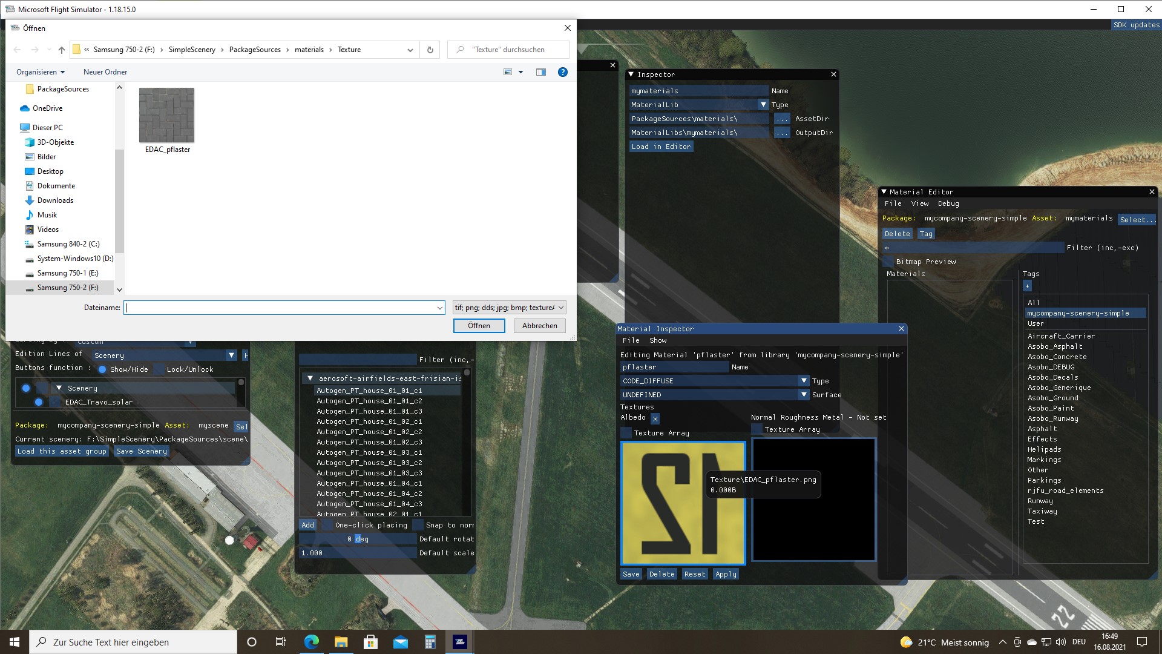Browse AssetDir with the ... button
Viewport: 1162px width, 654px height.
click(782, 119)
